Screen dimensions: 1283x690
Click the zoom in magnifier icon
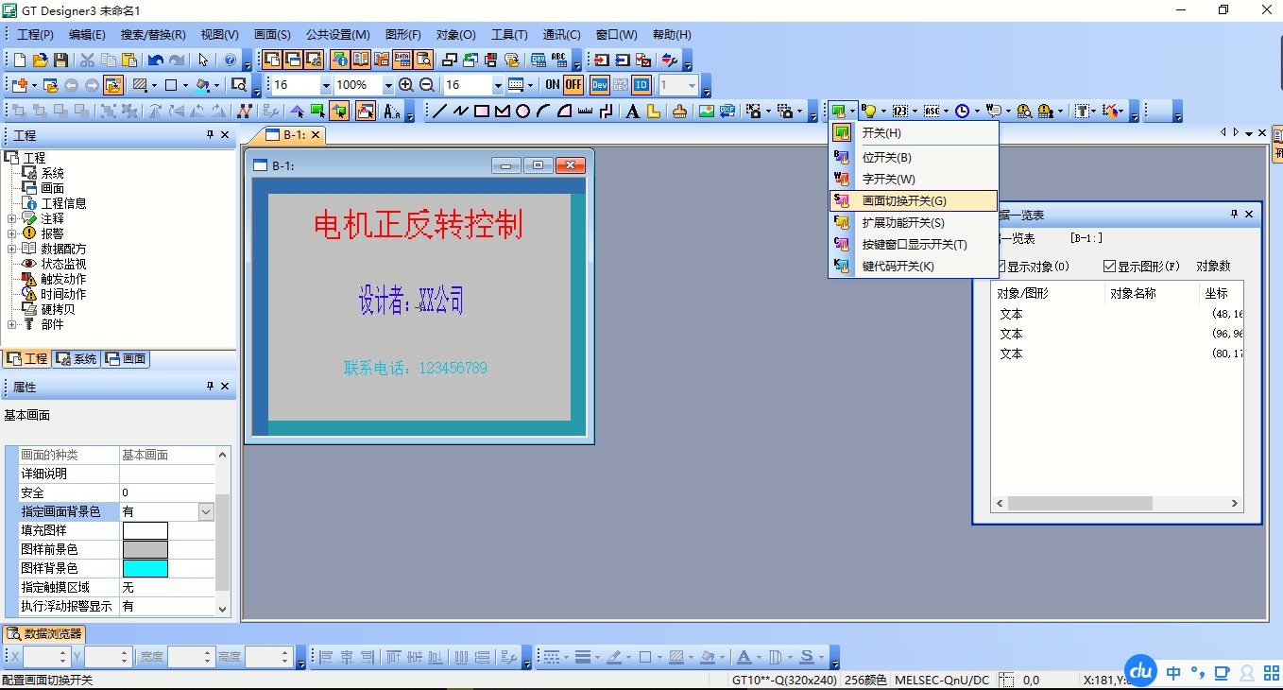406,84
